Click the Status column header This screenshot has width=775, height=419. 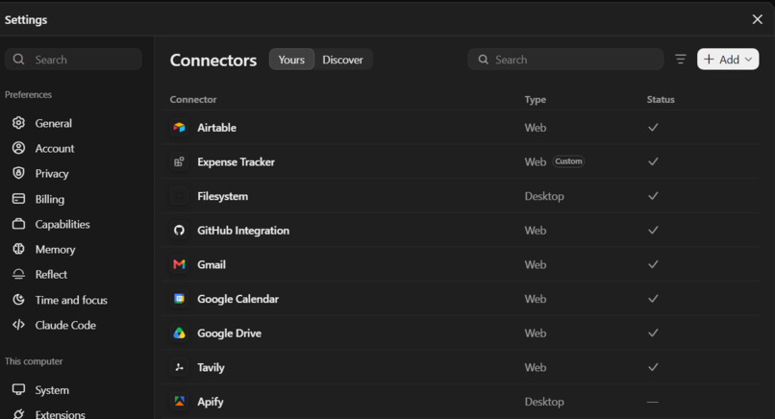[x=661, y=99]
